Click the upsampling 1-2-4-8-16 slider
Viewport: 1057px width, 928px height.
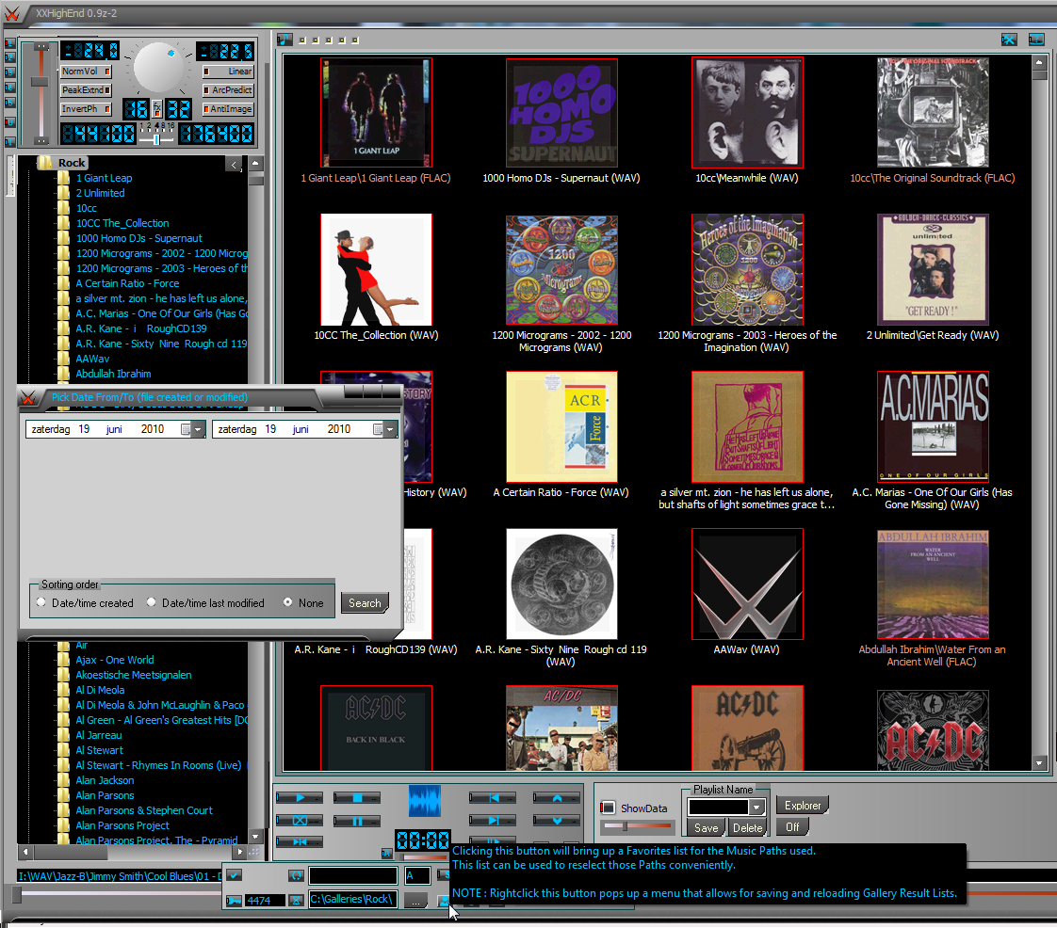pos(156,139)
